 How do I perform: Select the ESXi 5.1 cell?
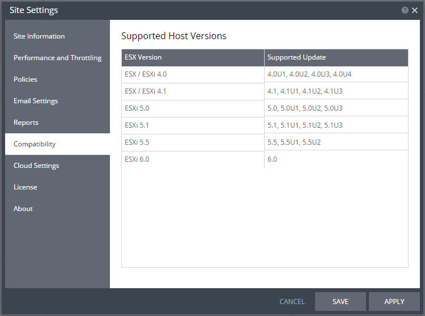pyautogui.click(x=193, y=125)
